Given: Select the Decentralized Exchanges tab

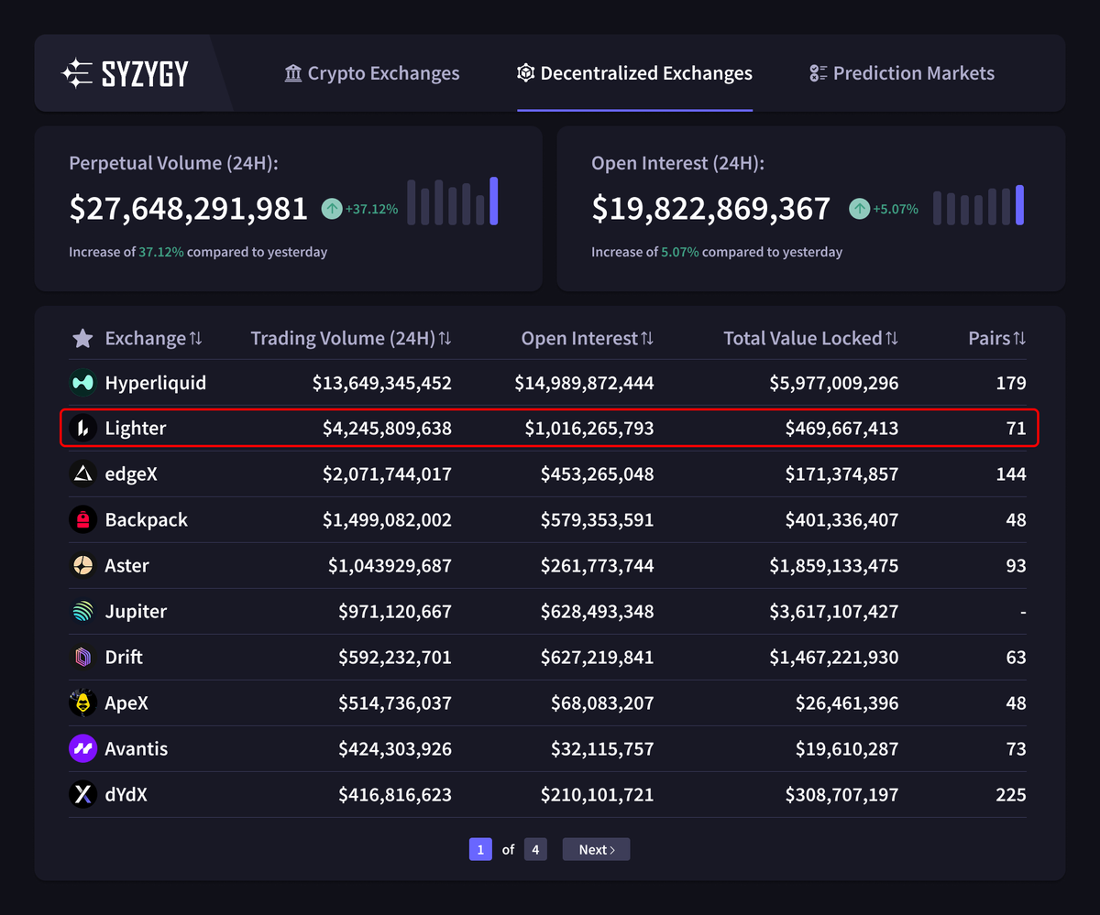Looking at the screenshot, I should click(634, 73).
